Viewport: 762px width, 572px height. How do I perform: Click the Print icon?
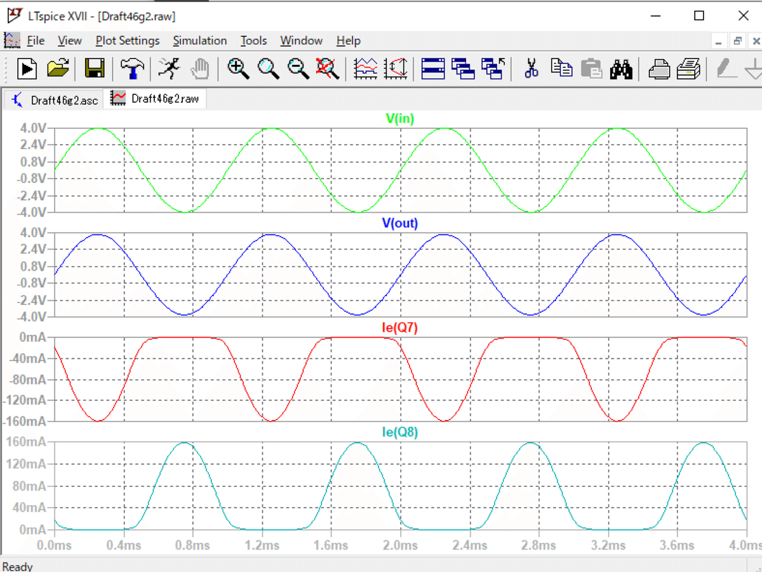(x=659, y=68)
